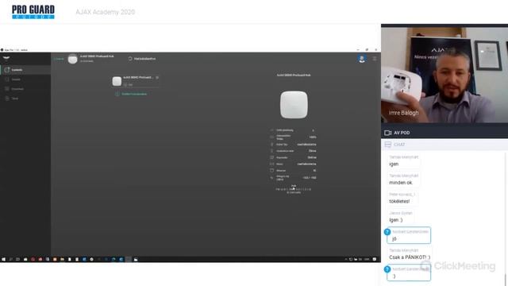Viewport: 508px width, 286px height.
Task: Click the chat message 'Igen :)'
Action: pos(396,220)
